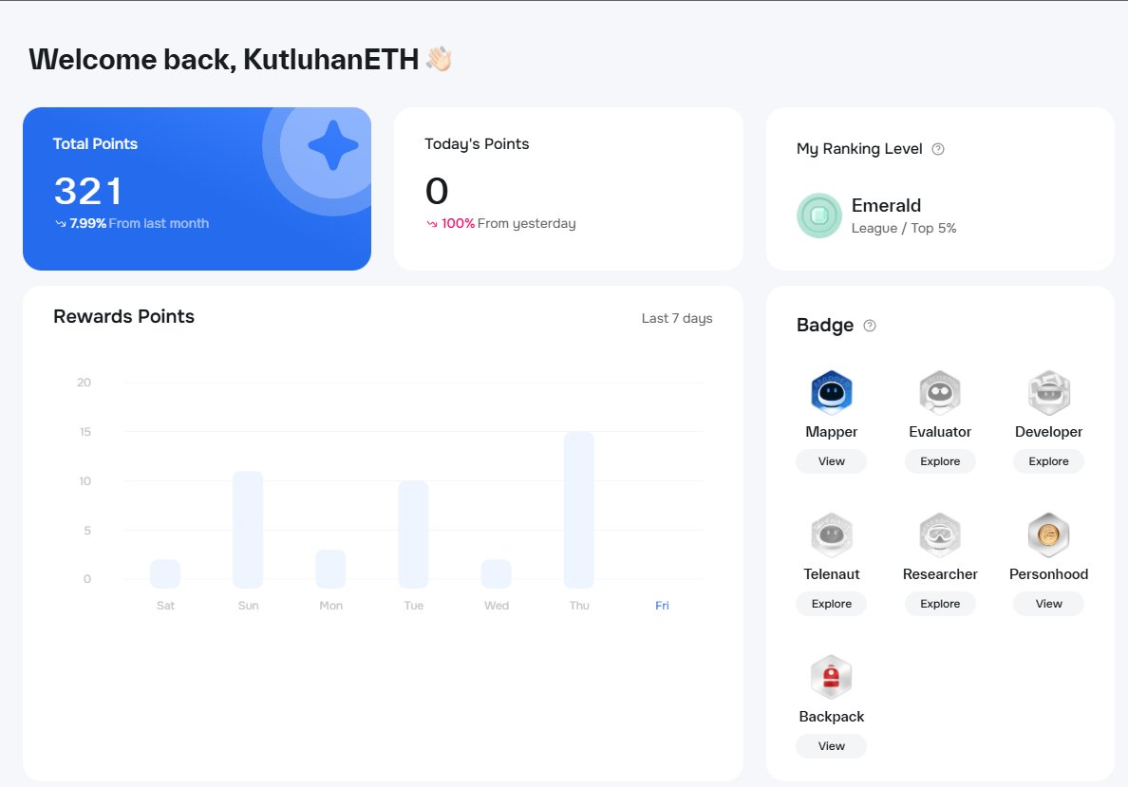Click the 'Badge' heading
This screenshot has height=787, width=1128.
click(x=825, y=326)
